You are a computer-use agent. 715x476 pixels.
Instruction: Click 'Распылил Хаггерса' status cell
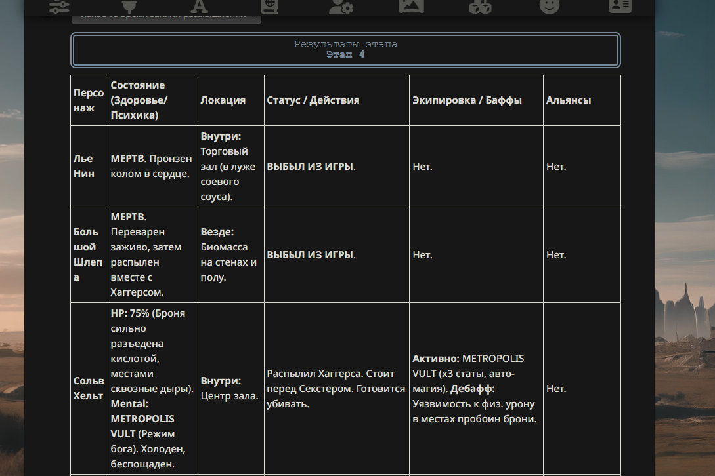click(x=337, y=389)
